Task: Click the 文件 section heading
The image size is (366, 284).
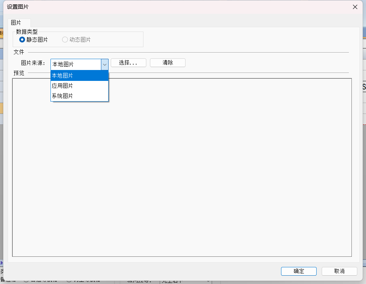Action: 19,52
